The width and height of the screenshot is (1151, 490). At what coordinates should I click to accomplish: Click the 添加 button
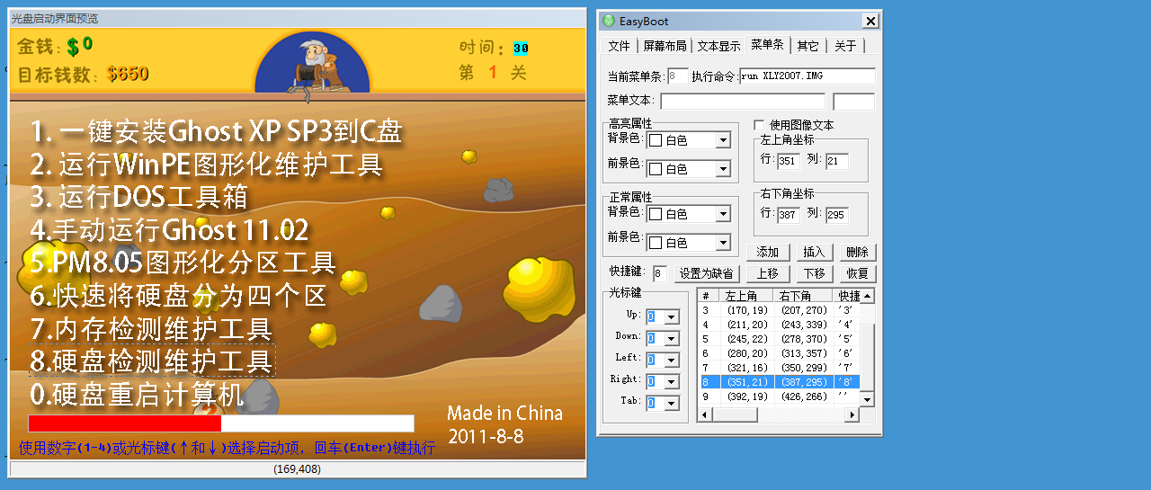768,253
